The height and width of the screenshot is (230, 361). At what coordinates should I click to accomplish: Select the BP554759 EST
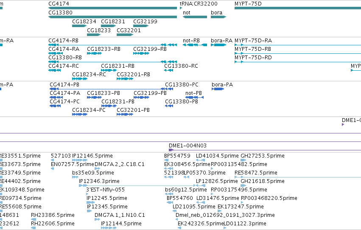166,160
